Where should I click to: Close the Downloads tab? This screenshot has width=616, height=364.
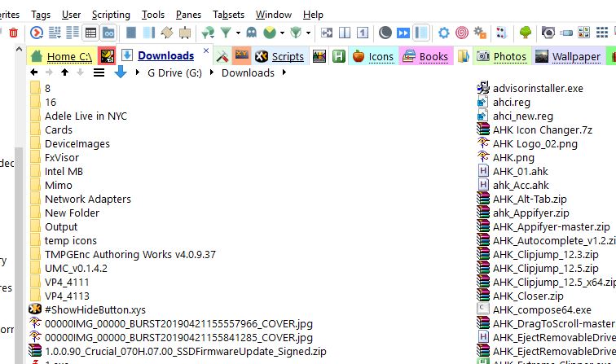[x=206, y=50]
